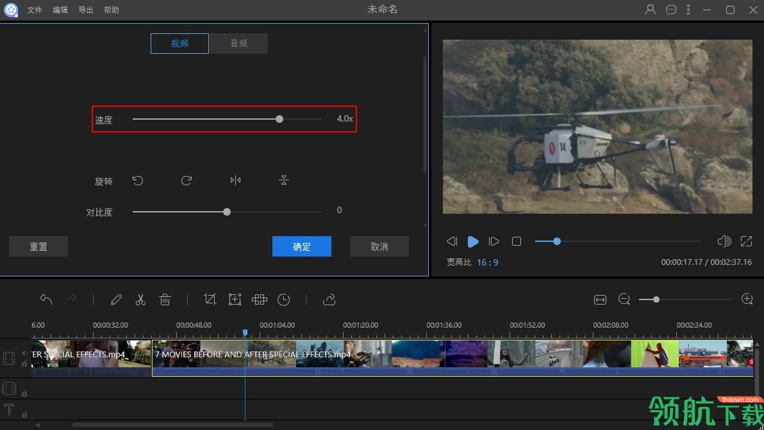Advance to the next frame
The image size is (764, 430).
(494, 241)
